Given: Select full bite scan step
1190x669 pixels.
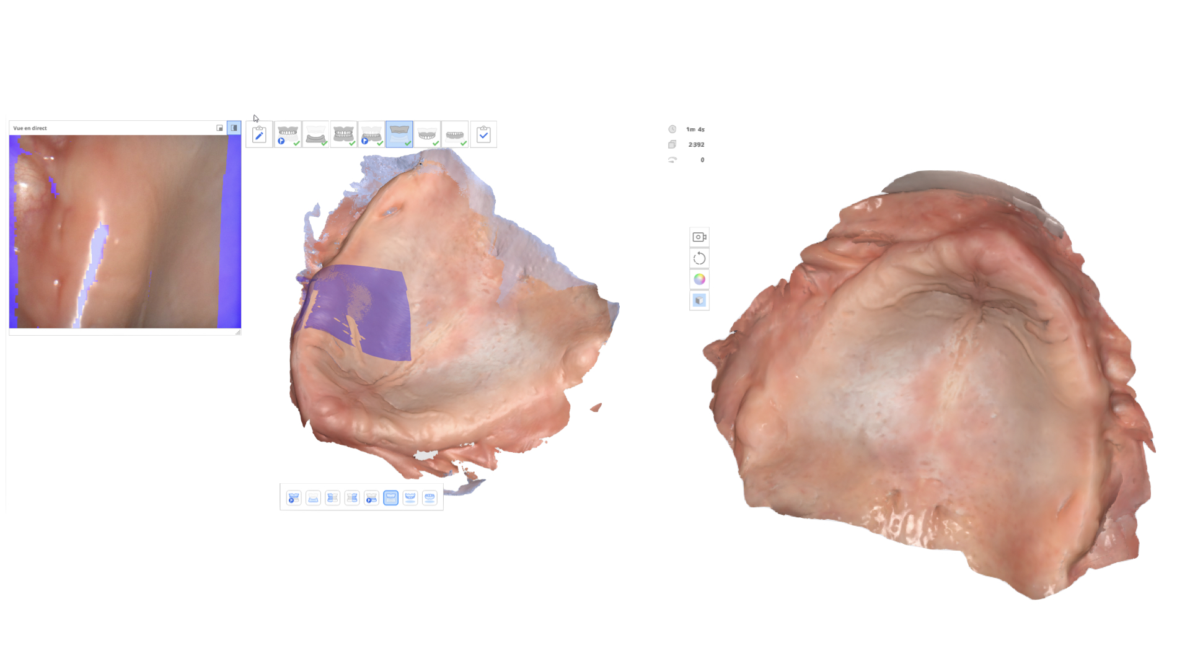Looking at the screenshot, I should [x=343, y=134].
